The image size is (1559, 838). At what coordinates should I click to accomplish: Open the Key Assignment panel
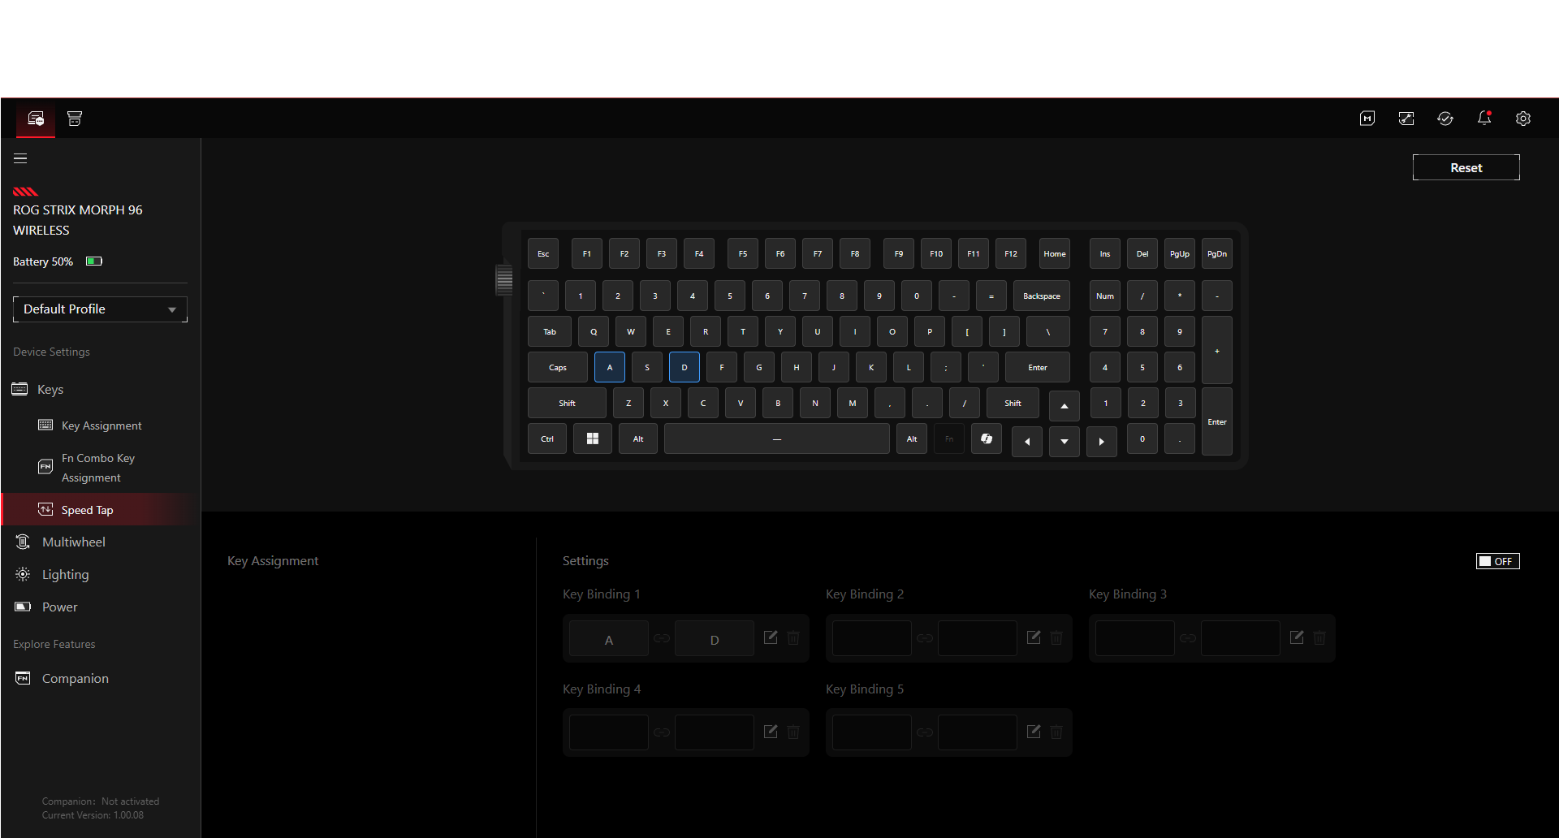(101, 425)
